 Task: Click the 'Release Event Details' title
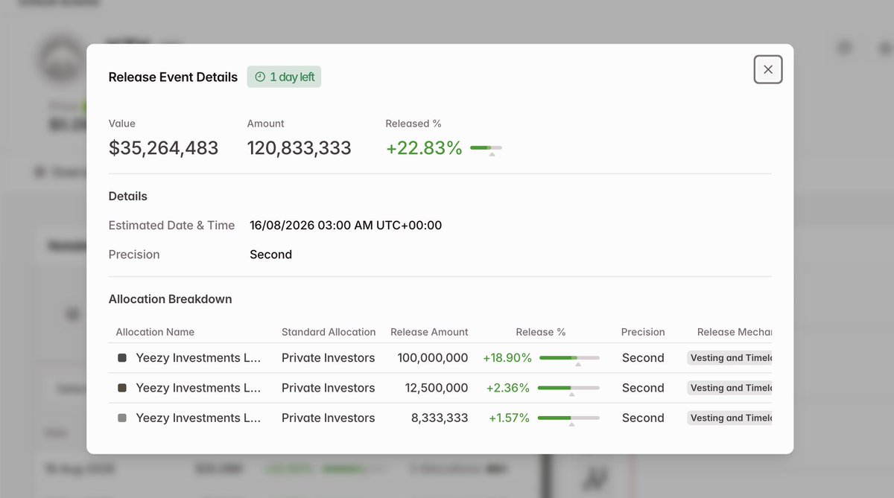pyautogui.click(x=173, y=77)
